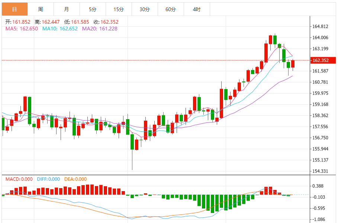Click the DEA:0.000 indicator label
The height and width of the screenshot is (223, 338).
coord(75,179)
